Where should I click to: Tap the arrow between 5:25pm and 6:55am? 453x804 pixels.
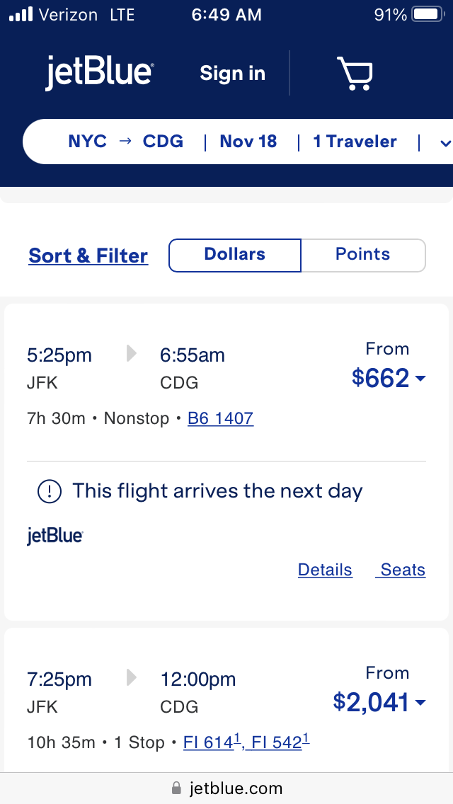(x=131, y=354)
